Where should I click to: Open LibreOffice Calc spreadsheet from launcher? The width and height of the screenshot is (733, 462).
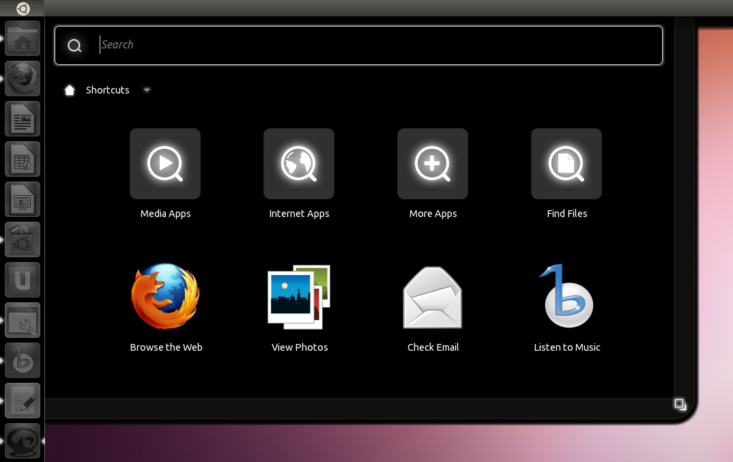(x=23, y=159)
